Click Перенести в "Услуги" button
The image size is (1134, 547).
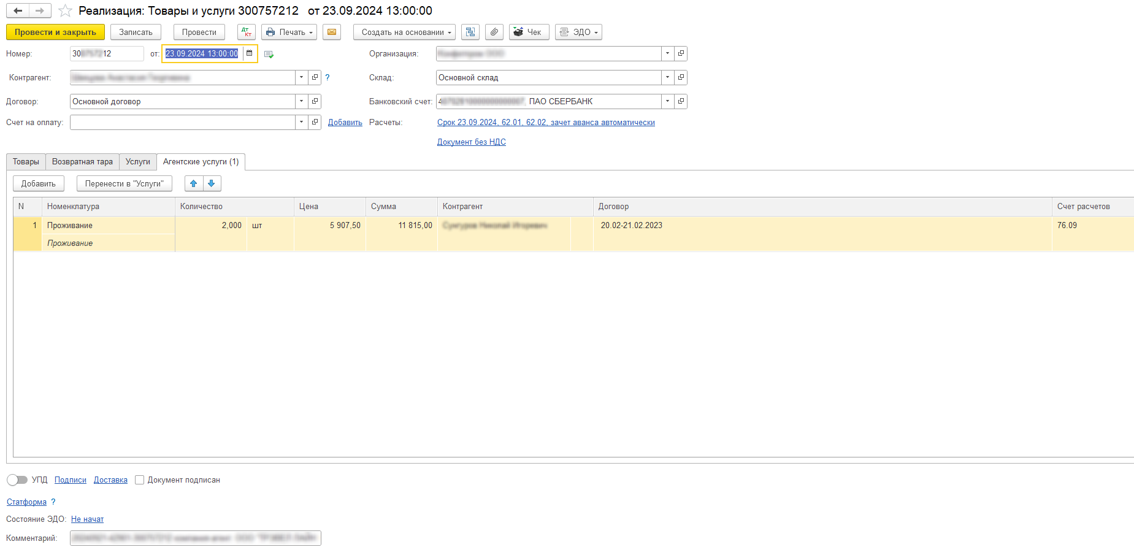[125, 183]
